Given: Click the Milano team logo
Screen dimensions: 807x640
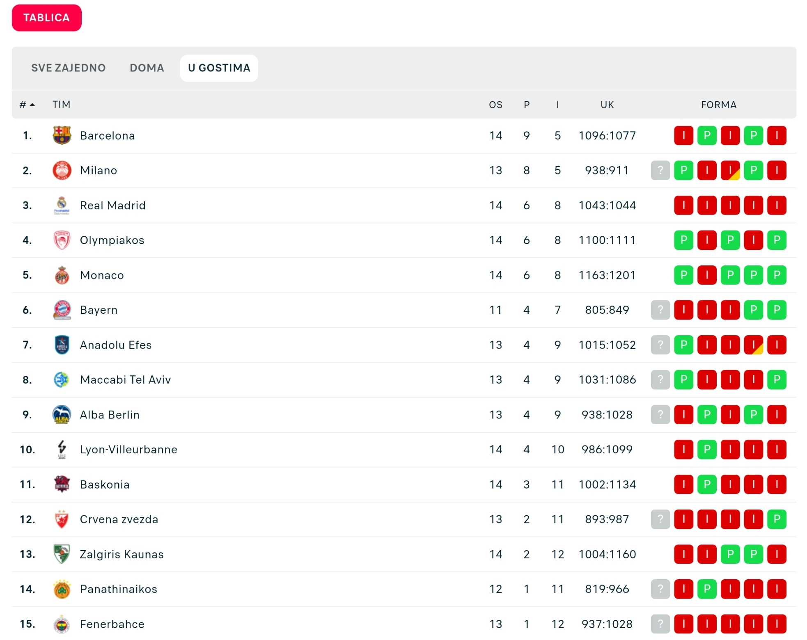Looking at the screenshot, I should point(62,170).
